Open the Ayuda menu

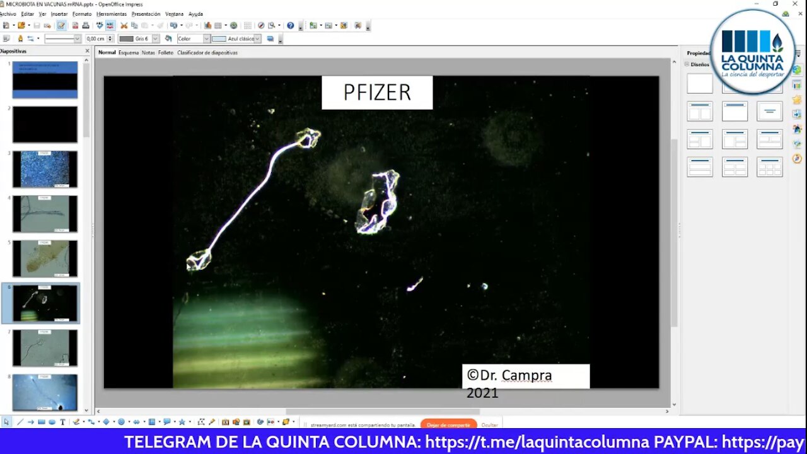click(x=195, y=14)
